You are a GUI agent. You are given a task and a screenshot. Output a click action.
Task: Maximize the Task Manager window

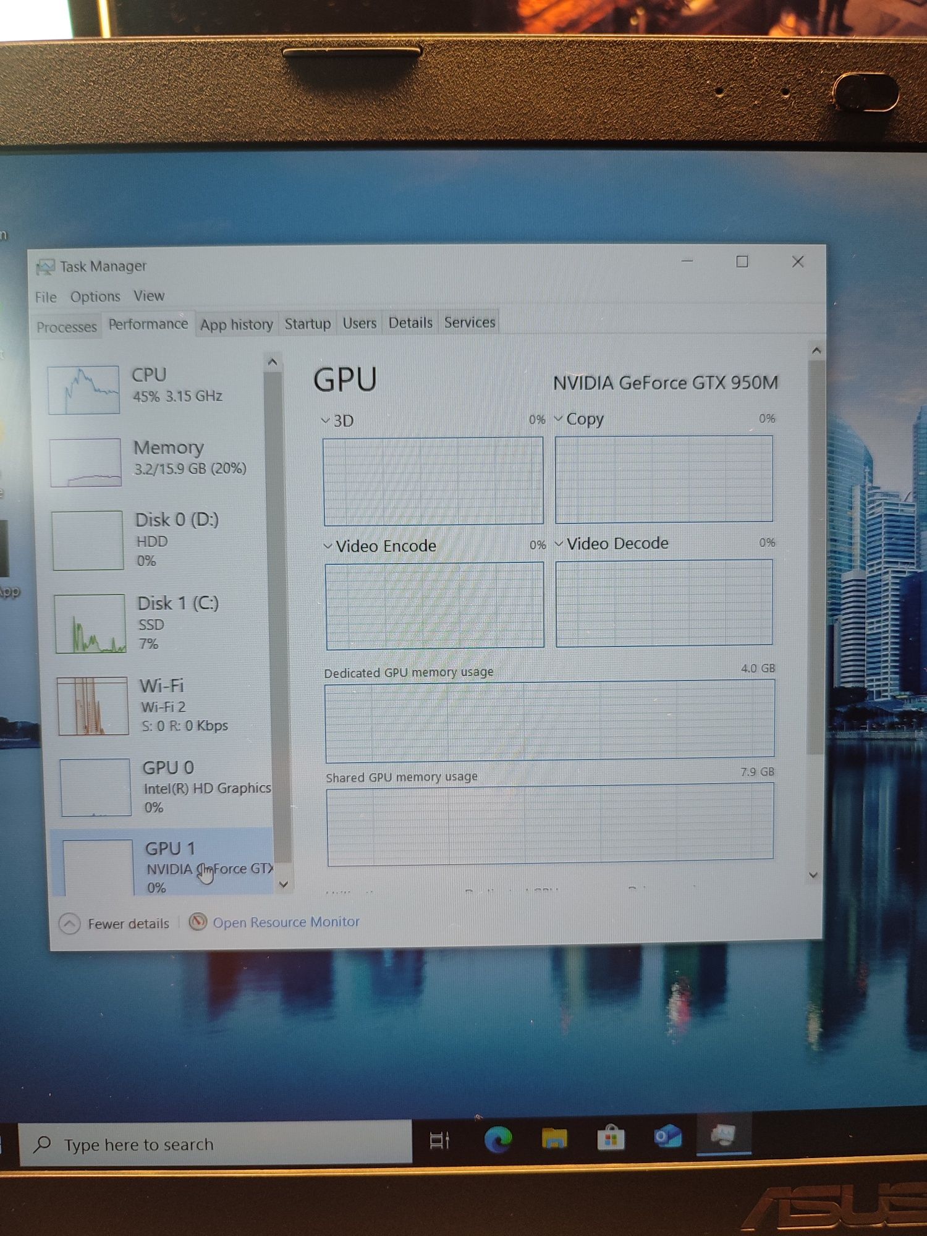[742, 262]
